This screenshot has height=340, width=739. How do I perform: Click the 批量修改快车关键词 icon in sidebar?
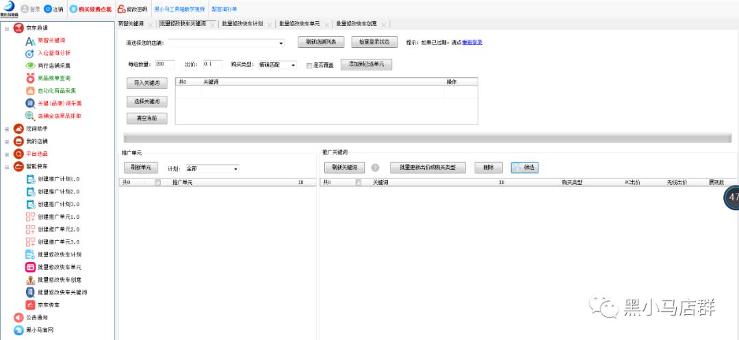point(31,292)
